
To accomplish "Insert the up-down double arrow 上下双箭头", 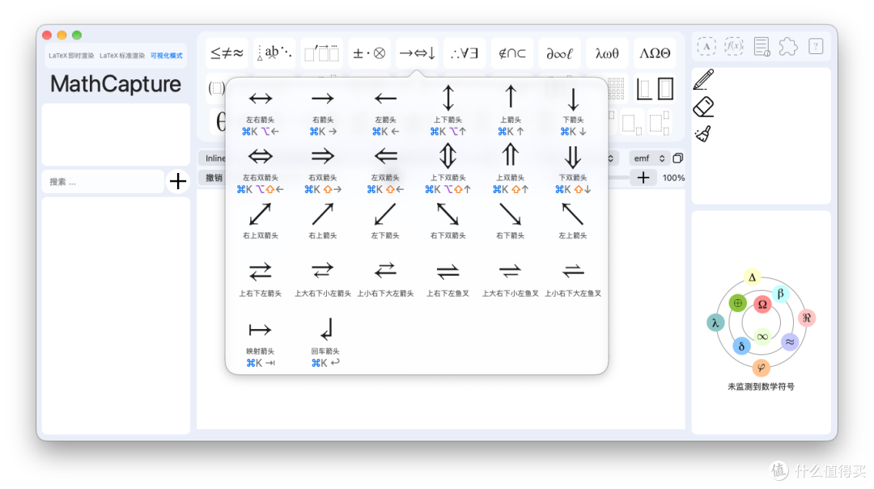I will (448, 156).
